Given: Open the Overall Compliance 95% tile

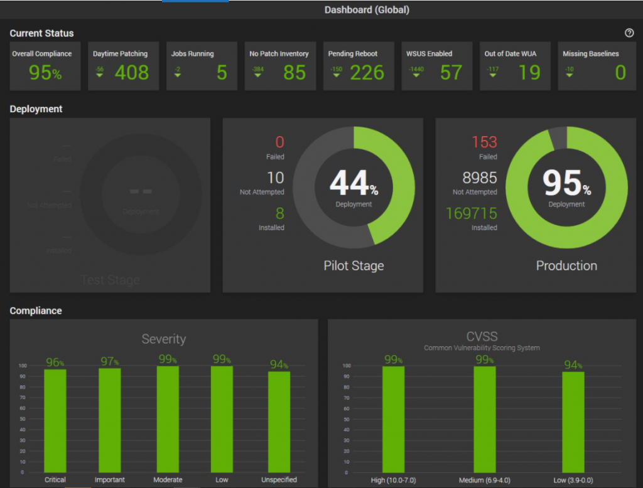Looking at the screenshot, I should [45, 66].
